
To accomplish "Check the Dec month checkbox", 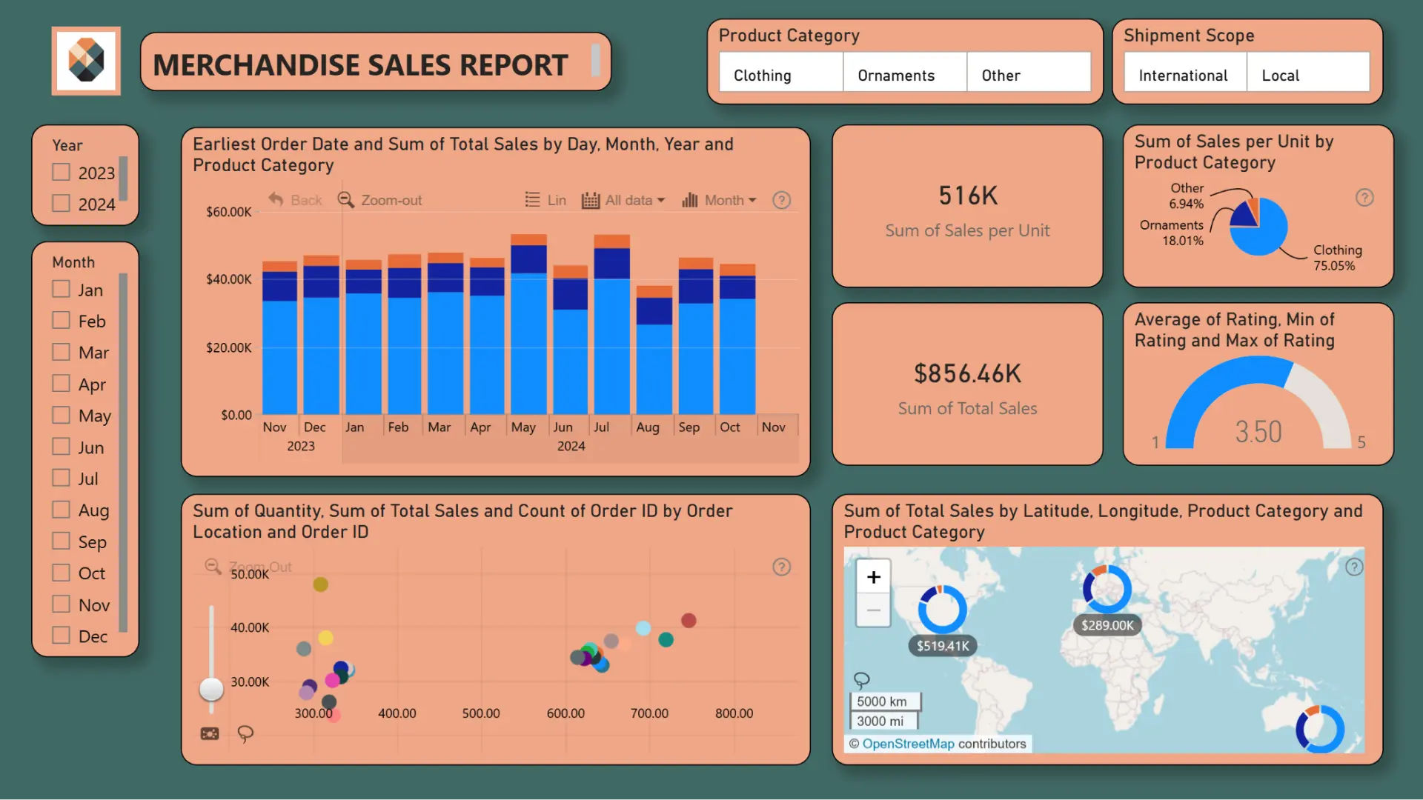I will coord(61,636).
